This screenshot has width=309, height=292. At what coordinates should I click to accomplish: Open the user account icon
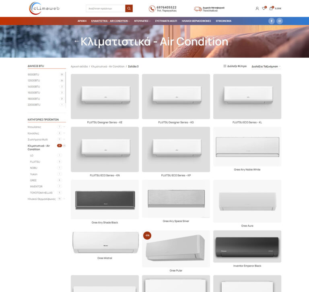coord(257,8)
